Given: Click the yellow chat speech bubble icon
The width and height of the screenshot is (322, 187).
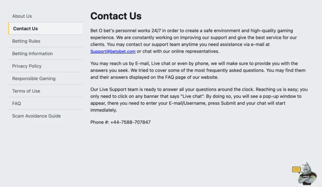Looking at the screenshot, I should tap(296, 169).
